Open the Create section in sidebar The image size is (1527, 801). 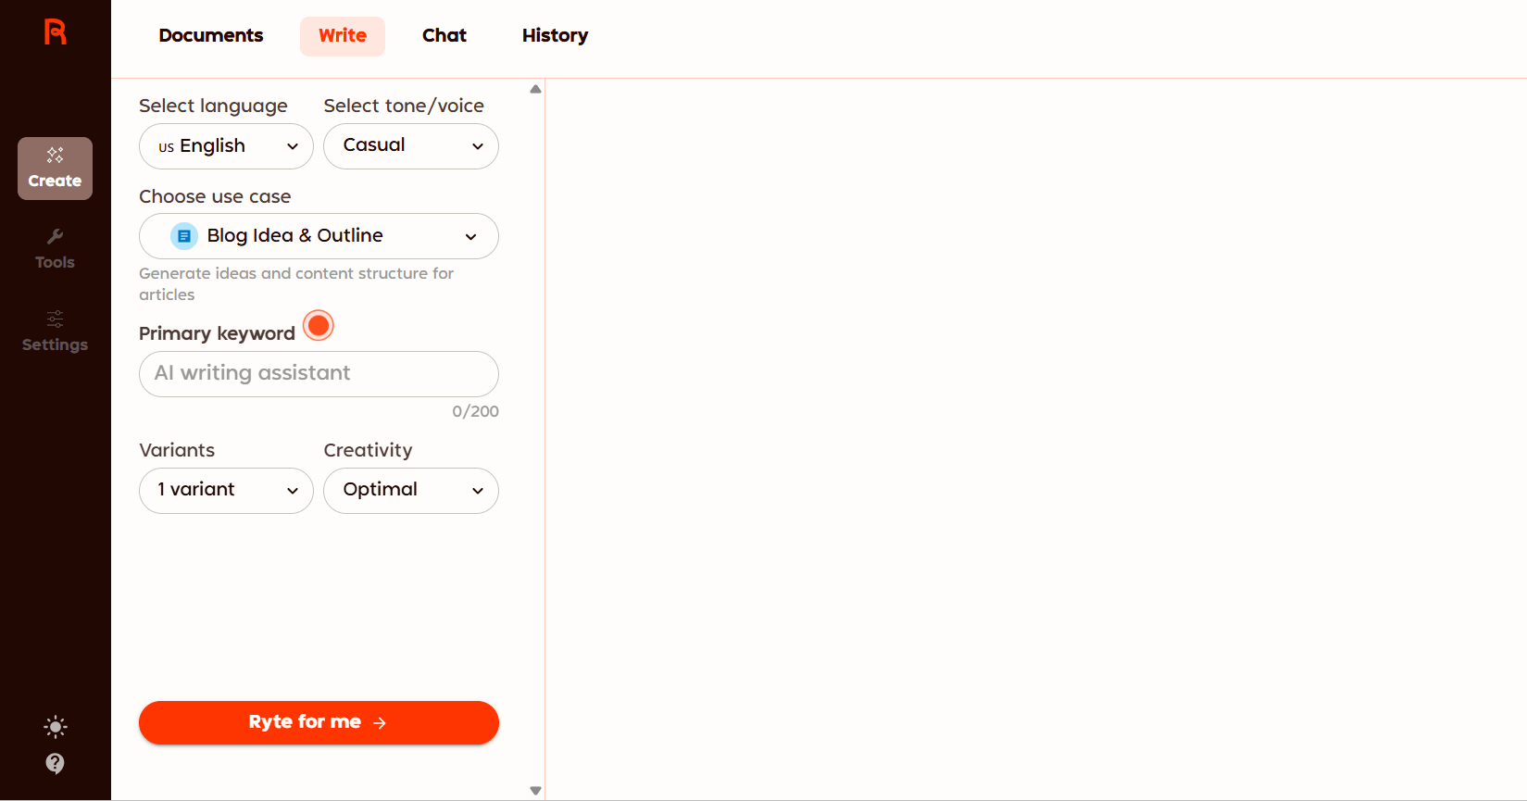[x=55, y=169]
